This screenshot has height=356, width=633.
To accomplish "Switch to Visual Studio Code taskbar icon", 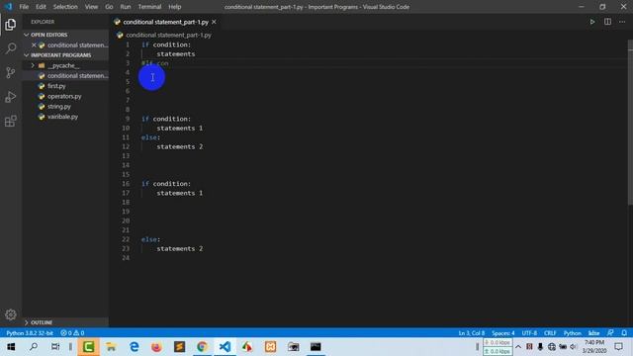I will coord(225,347).
